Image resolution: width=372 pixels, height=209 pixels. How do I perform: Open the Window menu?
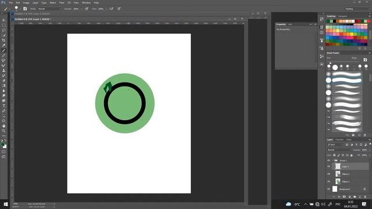pyautogui.click(x=86, y=2)
